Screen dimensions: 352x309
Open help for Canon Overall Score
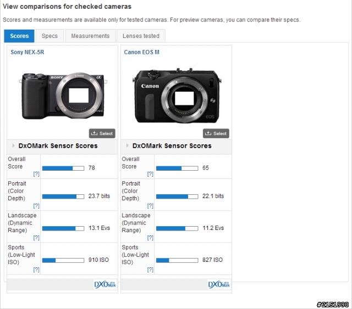[150, 174]
